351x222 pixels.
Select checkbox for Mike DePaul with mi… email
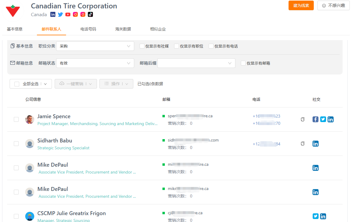16,168
